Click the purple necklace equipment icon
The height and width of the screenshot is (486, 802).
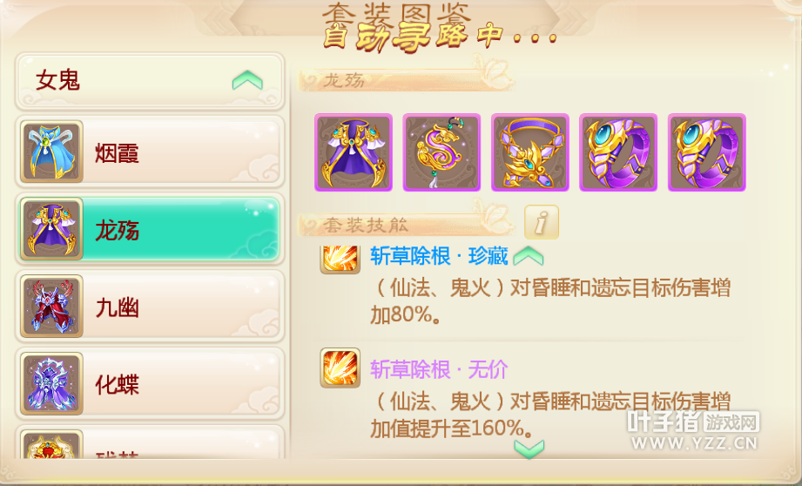click(x=530, y=152)
